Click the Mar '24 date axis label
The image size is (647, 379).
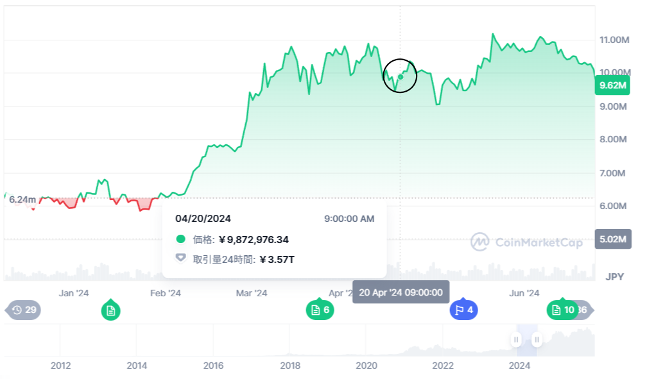coord(252,293)
